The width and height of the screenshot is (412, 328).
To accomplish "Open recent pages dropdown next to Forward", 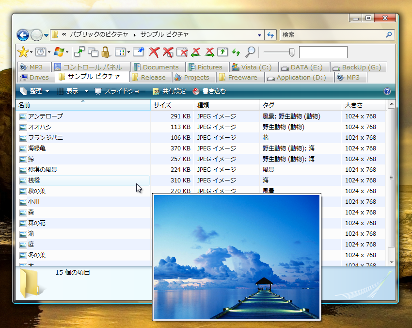I will pos(46,35).
